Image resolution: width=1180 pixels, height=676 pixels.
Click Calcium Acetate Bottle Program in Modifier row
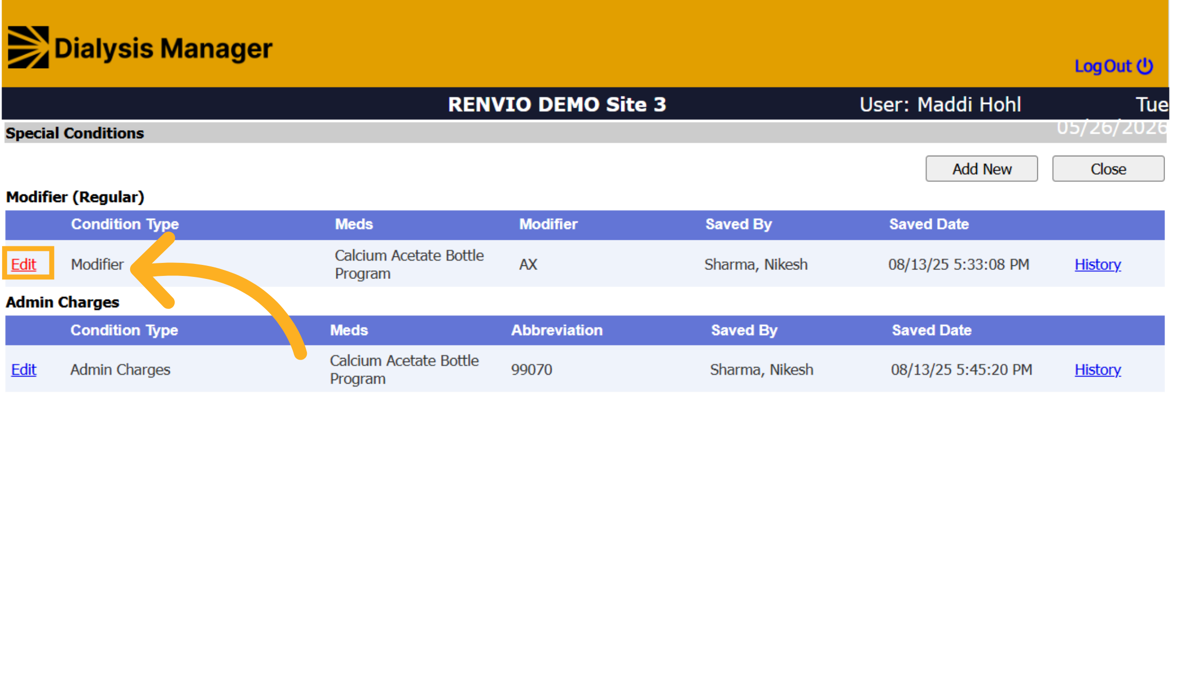tap(409, 264)
